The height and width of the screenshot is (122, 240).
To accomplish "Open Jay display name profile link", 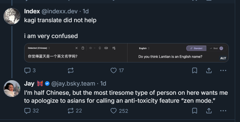I will click(x=29, y=84).
